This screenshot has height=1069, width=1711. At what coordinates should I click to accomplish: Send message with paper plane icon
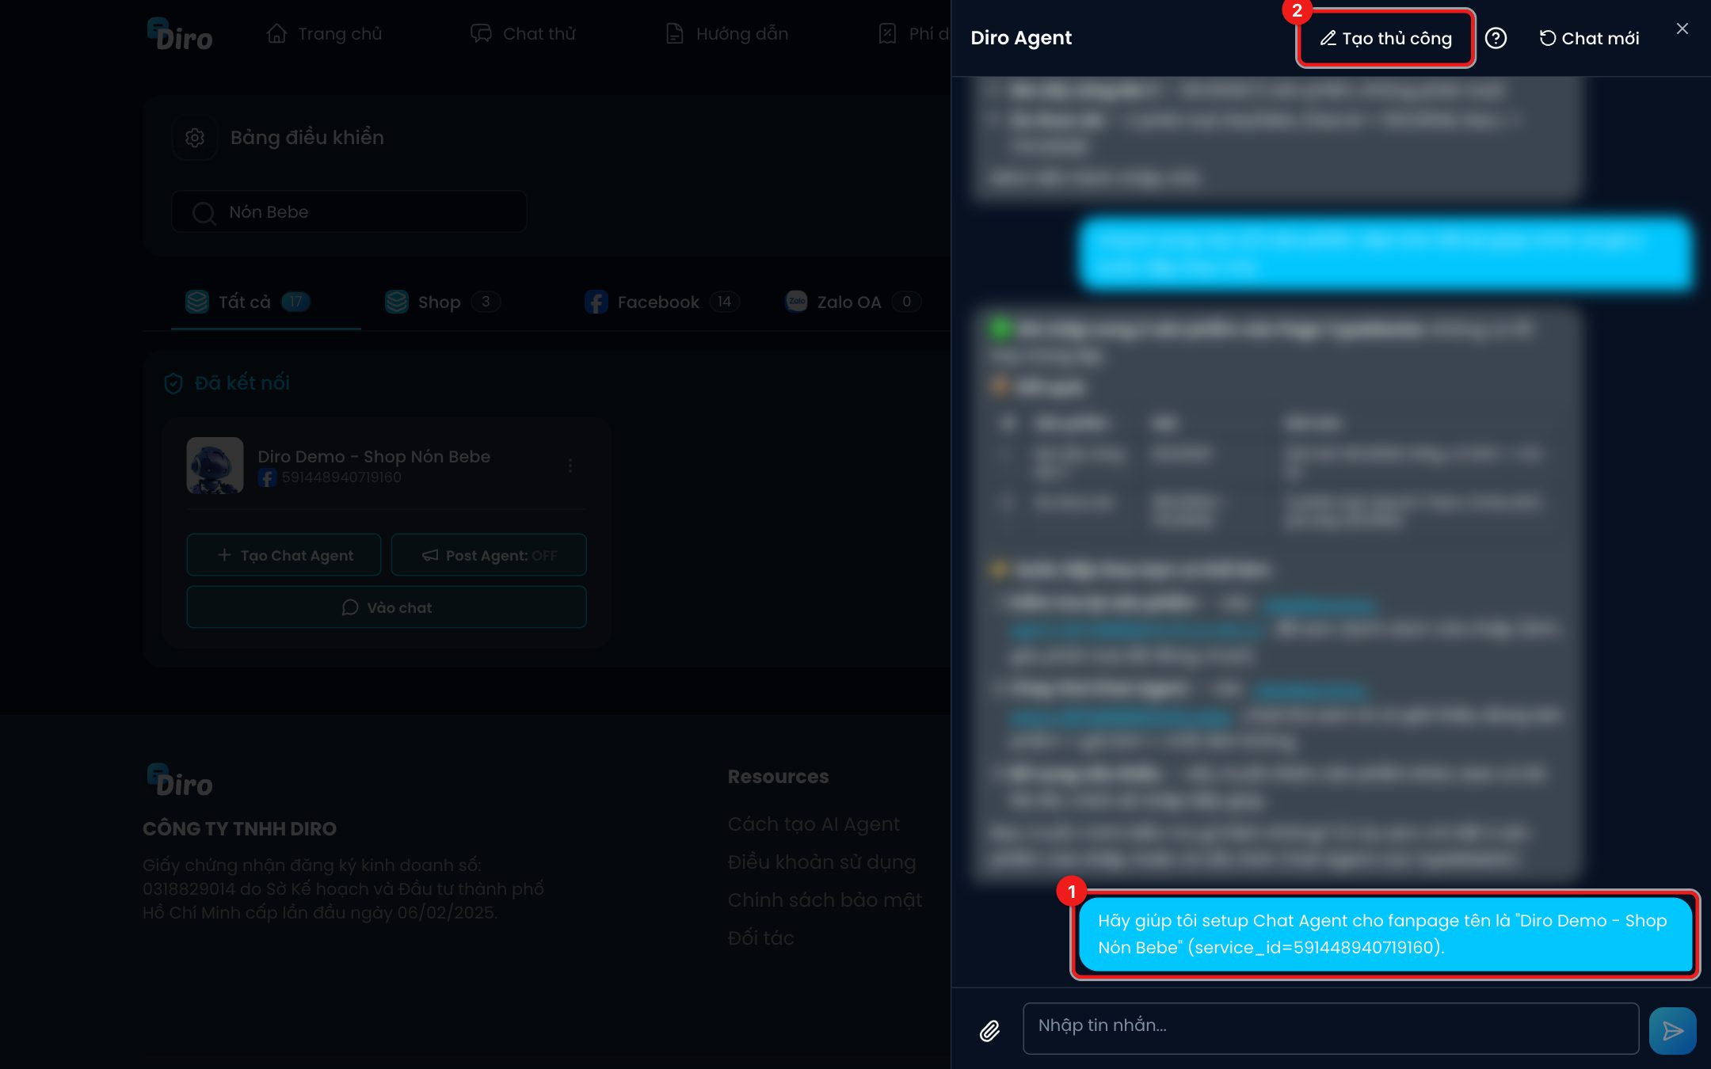1672,1030
